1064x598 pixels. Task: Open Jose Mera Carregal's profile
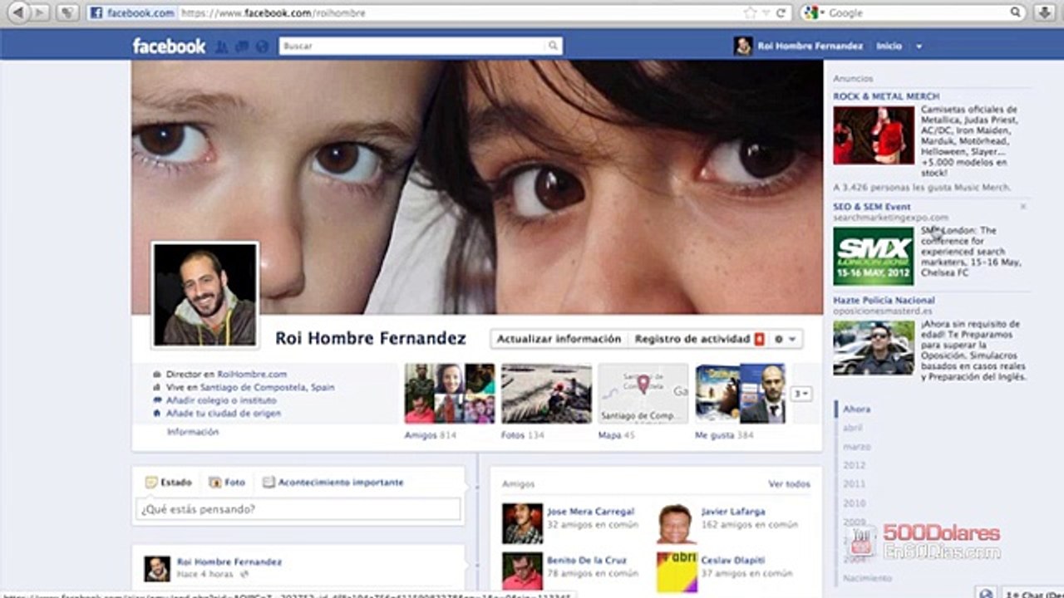click(x=591, y=512)
